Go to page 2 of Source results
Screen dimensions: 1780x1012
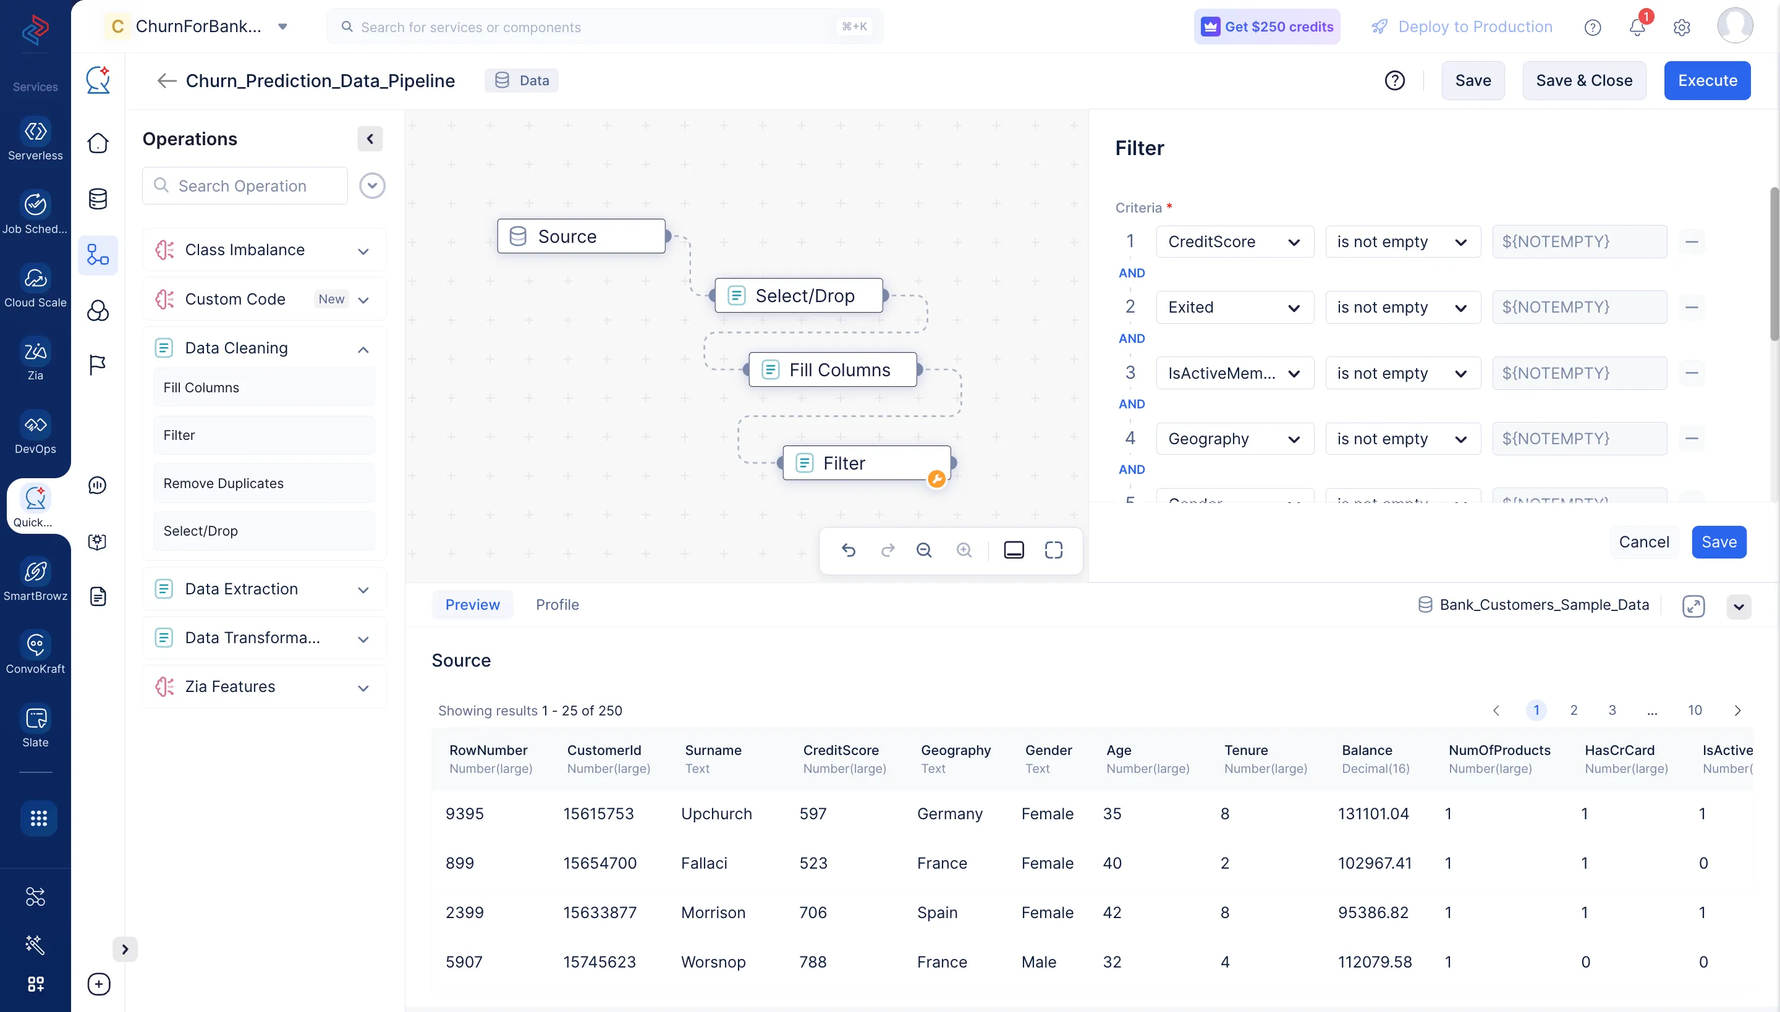(1574, 711)
